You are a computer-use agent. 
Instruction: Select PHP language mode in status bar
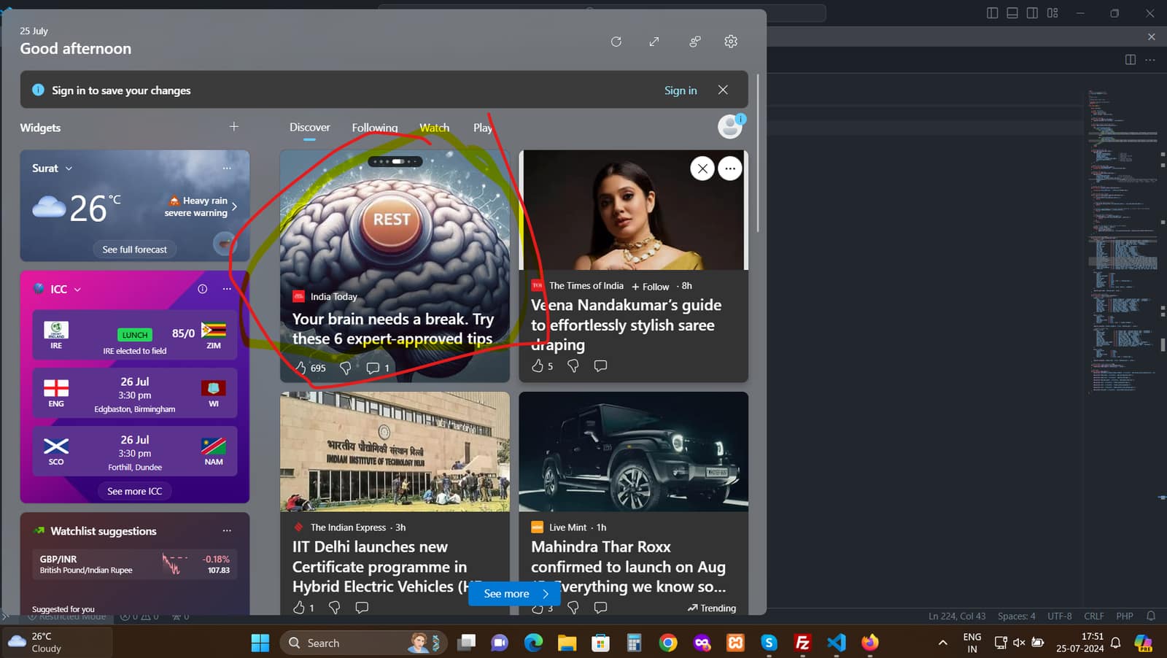tap(1124, 616)
